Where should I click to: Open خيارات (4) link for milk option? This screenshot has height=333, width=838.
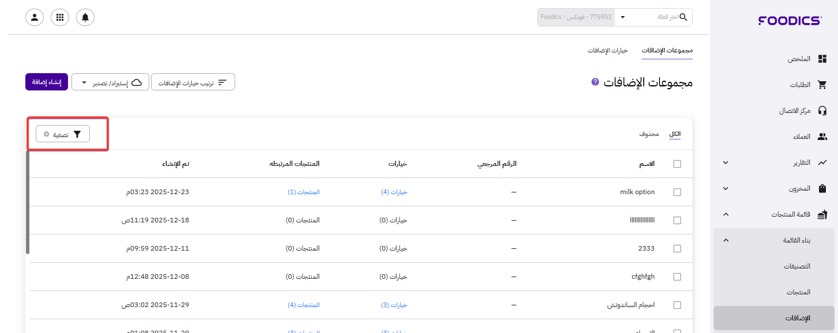pos(394,192)
